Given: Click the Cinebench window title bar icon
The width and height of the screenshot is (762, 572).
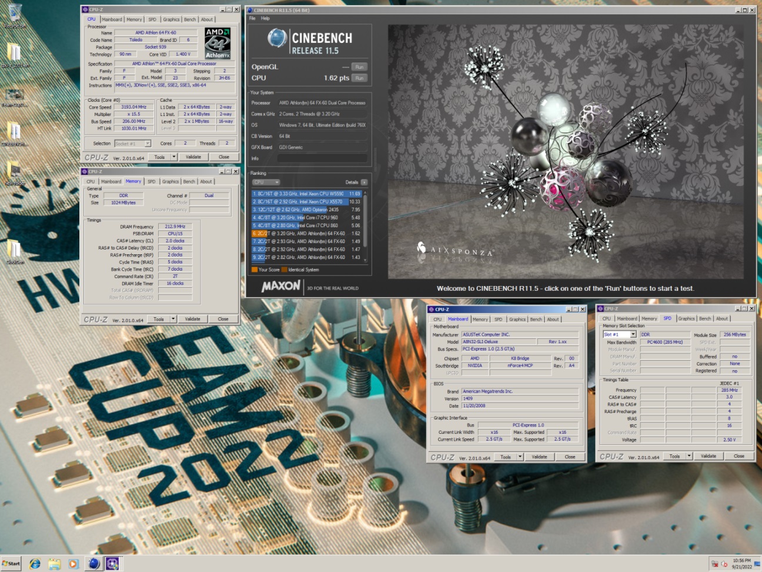Looking at the screenshot, I should 250,10.
